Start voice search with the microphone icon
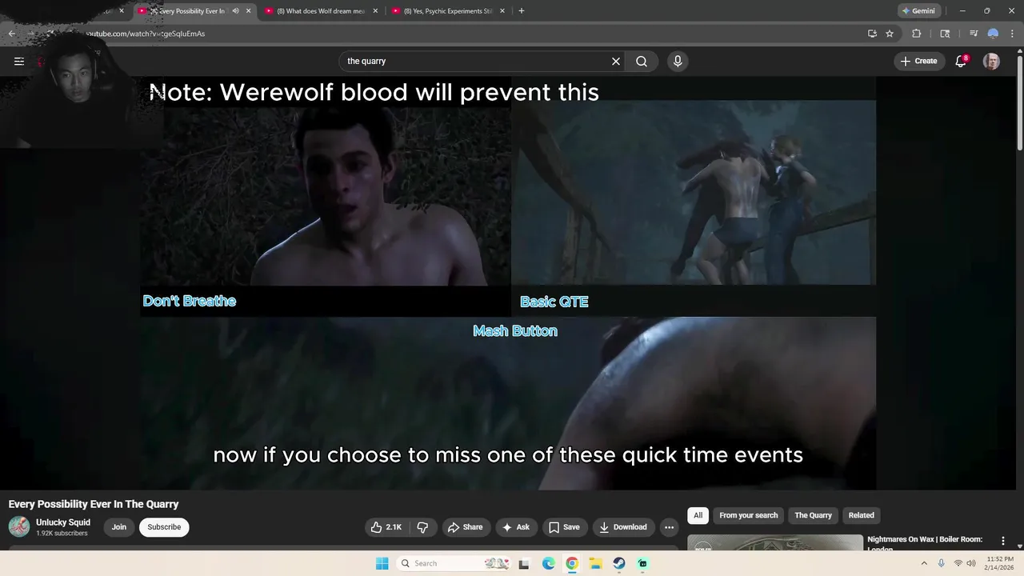The image size is (1024, 576). 678,62
